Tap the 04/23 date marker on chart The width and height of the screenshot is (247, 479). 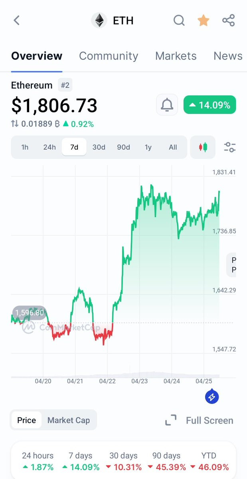coord(139,381)
